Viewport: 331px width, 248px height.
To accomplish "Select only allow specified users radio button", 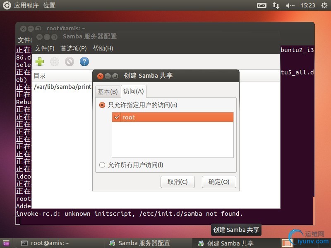I will pyautogui.click(x=102, y=105).
